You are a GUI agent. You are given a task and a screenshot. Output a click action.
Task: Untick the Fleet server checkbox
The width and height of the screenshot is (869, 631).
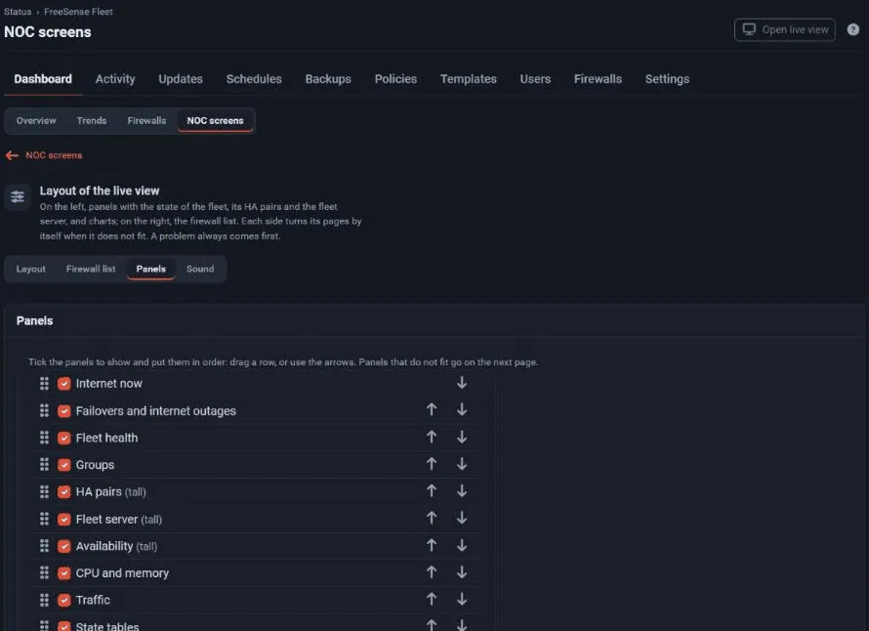64,519
